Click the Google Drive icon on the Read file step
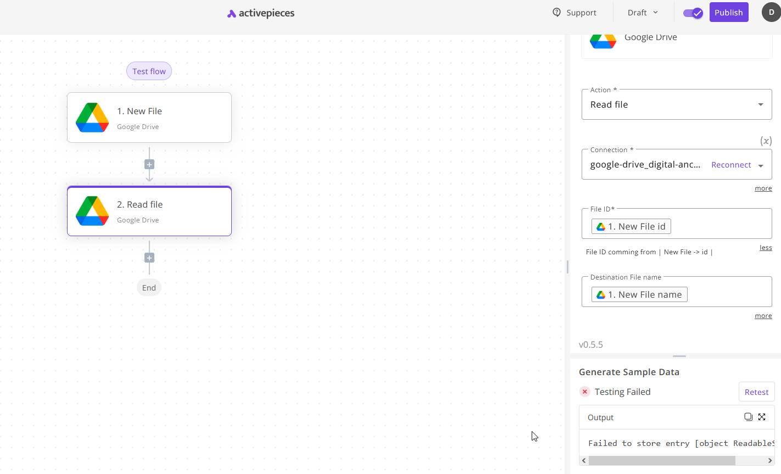The height and width of the screenshot is (474, 781). click(92, 211)
